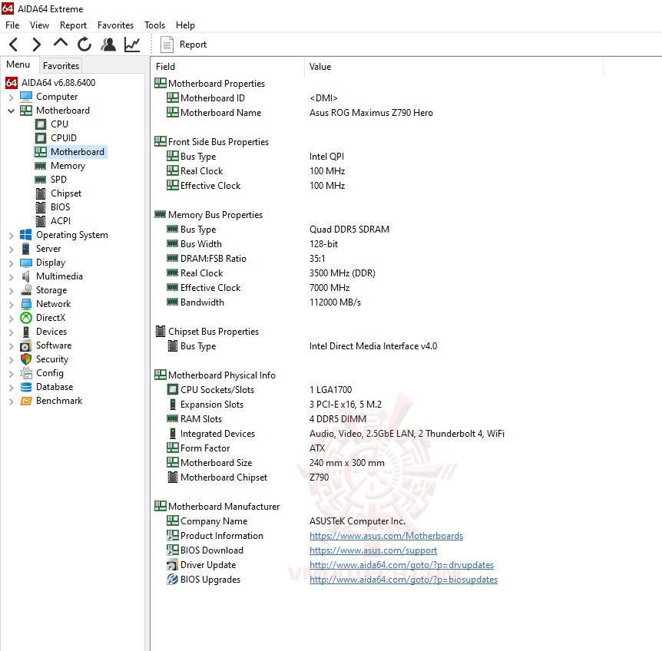Open the View menu
Viewport: 662px width, 651px height.
39,25
